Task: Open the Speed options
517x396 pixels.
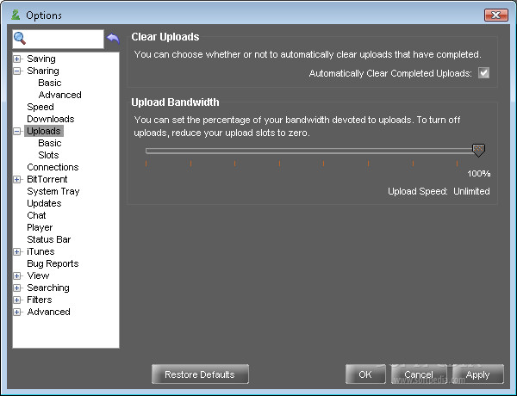Action: pyautogui.click(x=40, y=107)
